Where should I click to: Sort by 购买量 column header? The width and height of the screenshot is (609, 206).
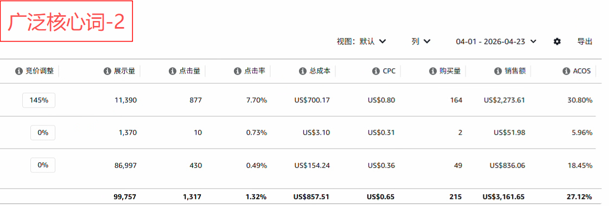pos(450,71)
